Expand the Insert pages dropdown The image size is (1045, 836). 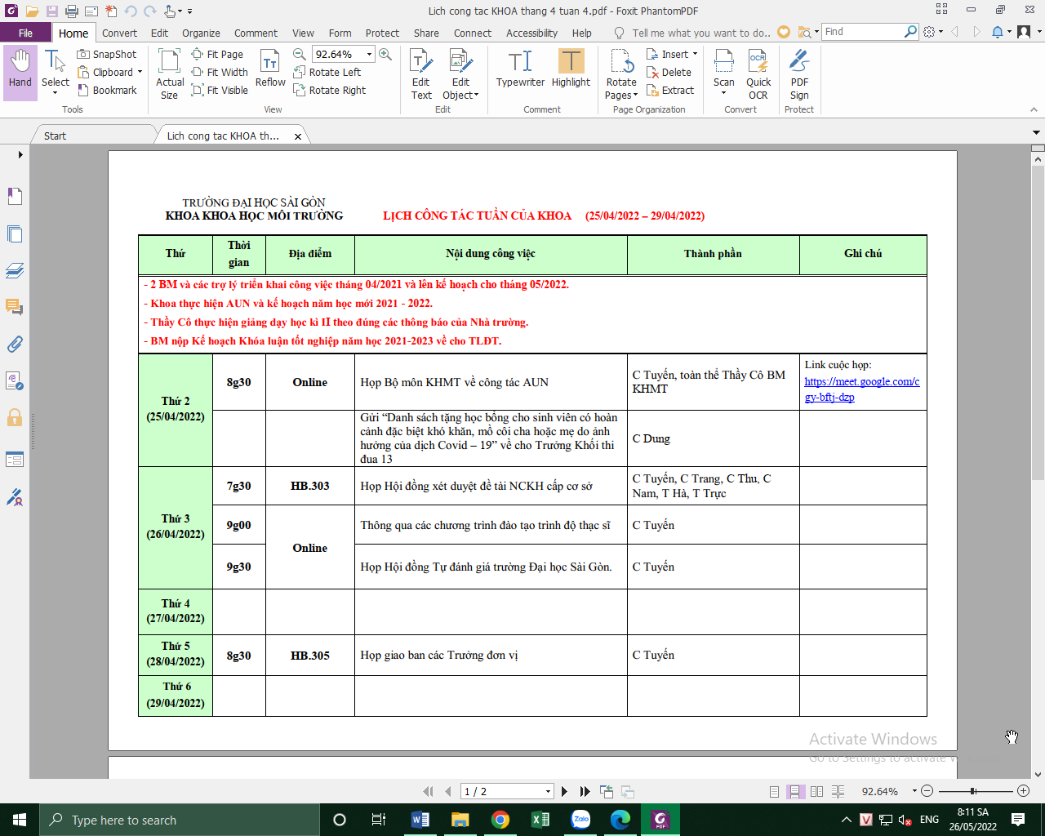695,54
